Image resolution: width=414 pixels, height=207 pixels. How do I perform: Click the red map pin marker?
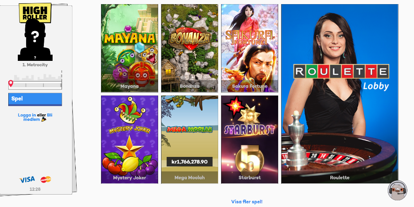(x=11, y=84)
